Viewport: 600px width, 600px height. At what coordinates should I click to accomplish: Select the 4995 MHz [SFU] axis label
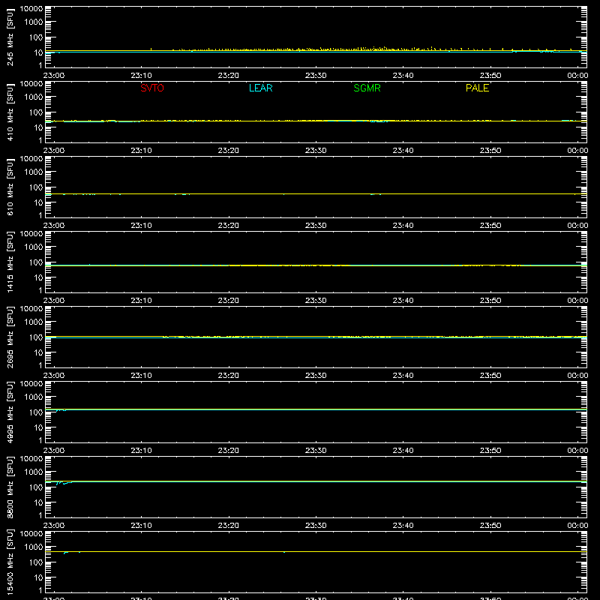click(10, 412)
